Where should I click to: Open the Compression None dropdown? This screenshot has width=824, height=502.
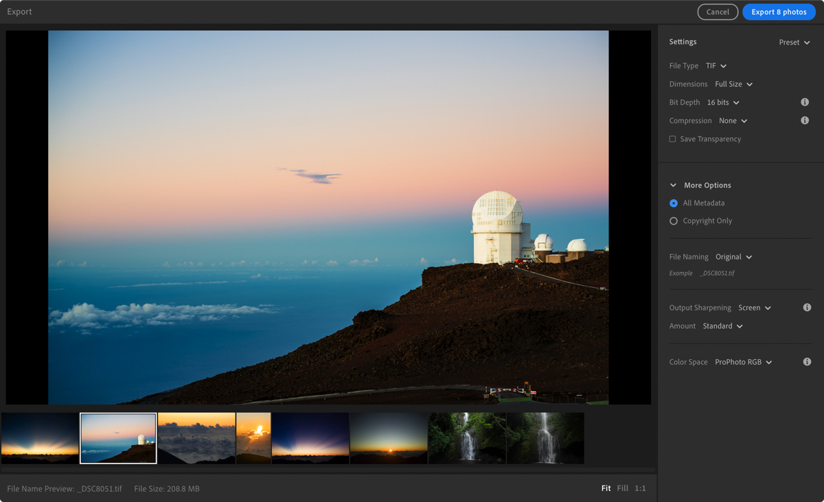coord(733,121)
